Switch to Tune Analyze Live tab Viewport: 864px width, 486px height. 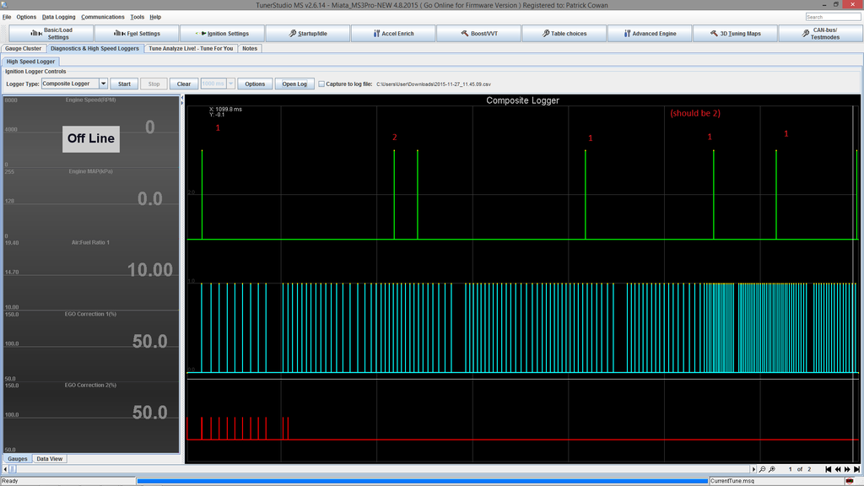coord(191,49)
